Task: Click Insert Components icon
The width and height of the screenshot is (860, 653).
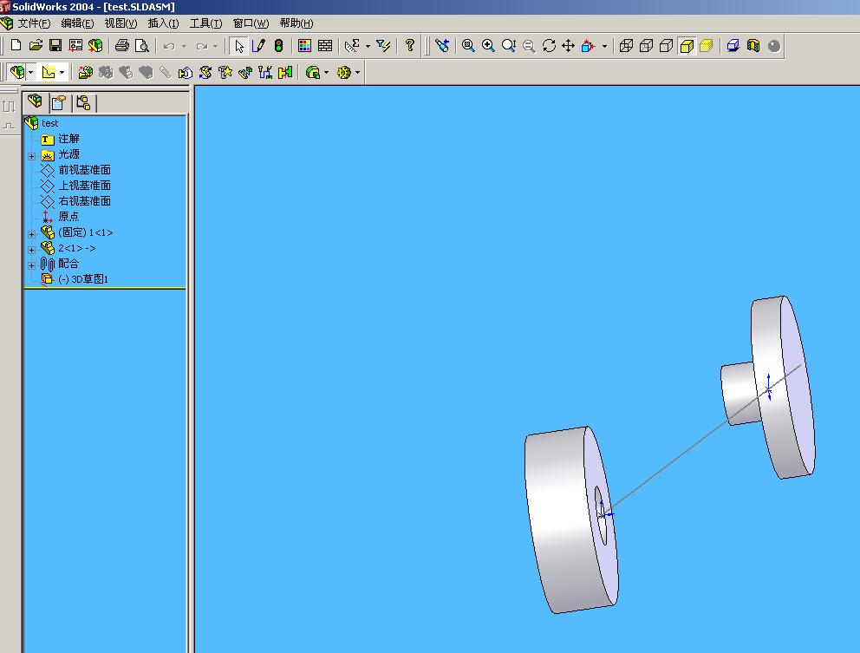Action: pyautogui.click(x=86, y=72)
